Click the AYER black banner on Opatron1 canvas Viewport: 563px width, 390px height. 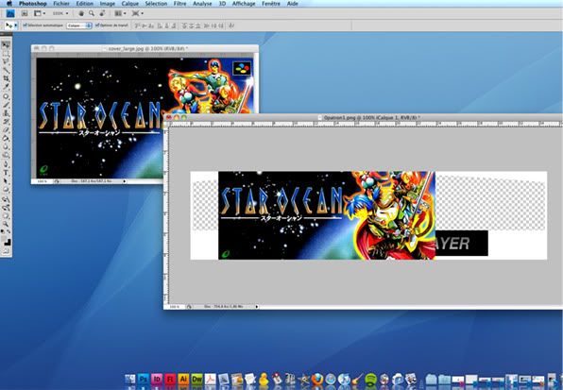[x=461, y=244]
